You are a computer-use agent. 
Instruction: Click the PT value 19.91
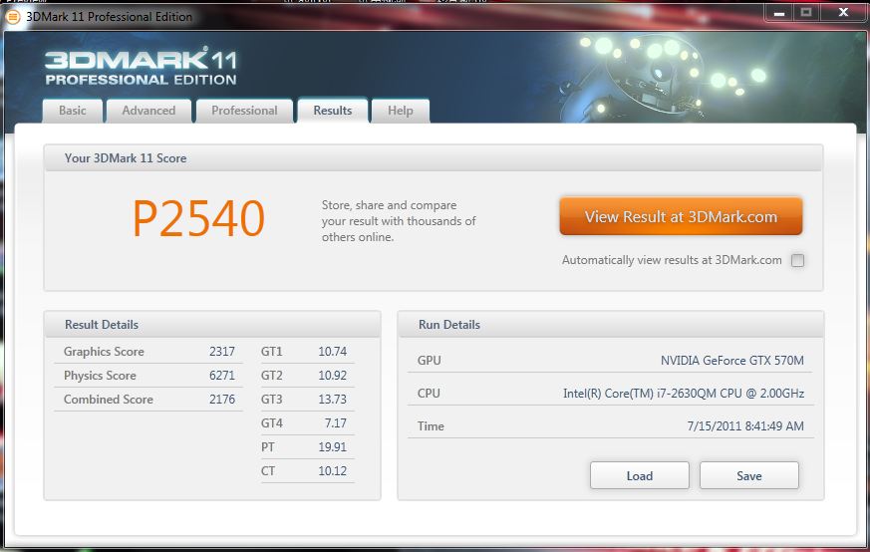click(x=332, y=446)
